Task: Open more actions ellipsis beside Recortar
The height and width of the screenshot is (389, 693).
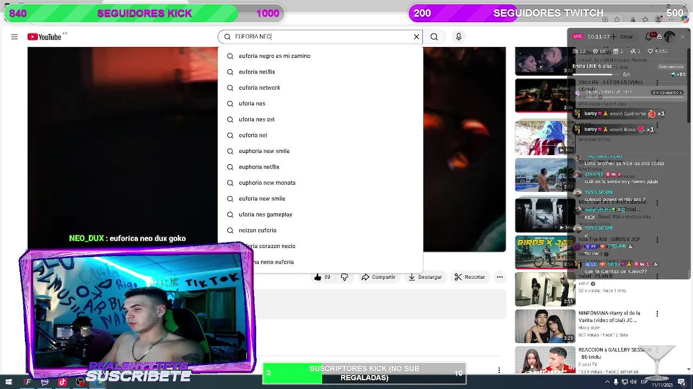Action: (x=500, y=277)
